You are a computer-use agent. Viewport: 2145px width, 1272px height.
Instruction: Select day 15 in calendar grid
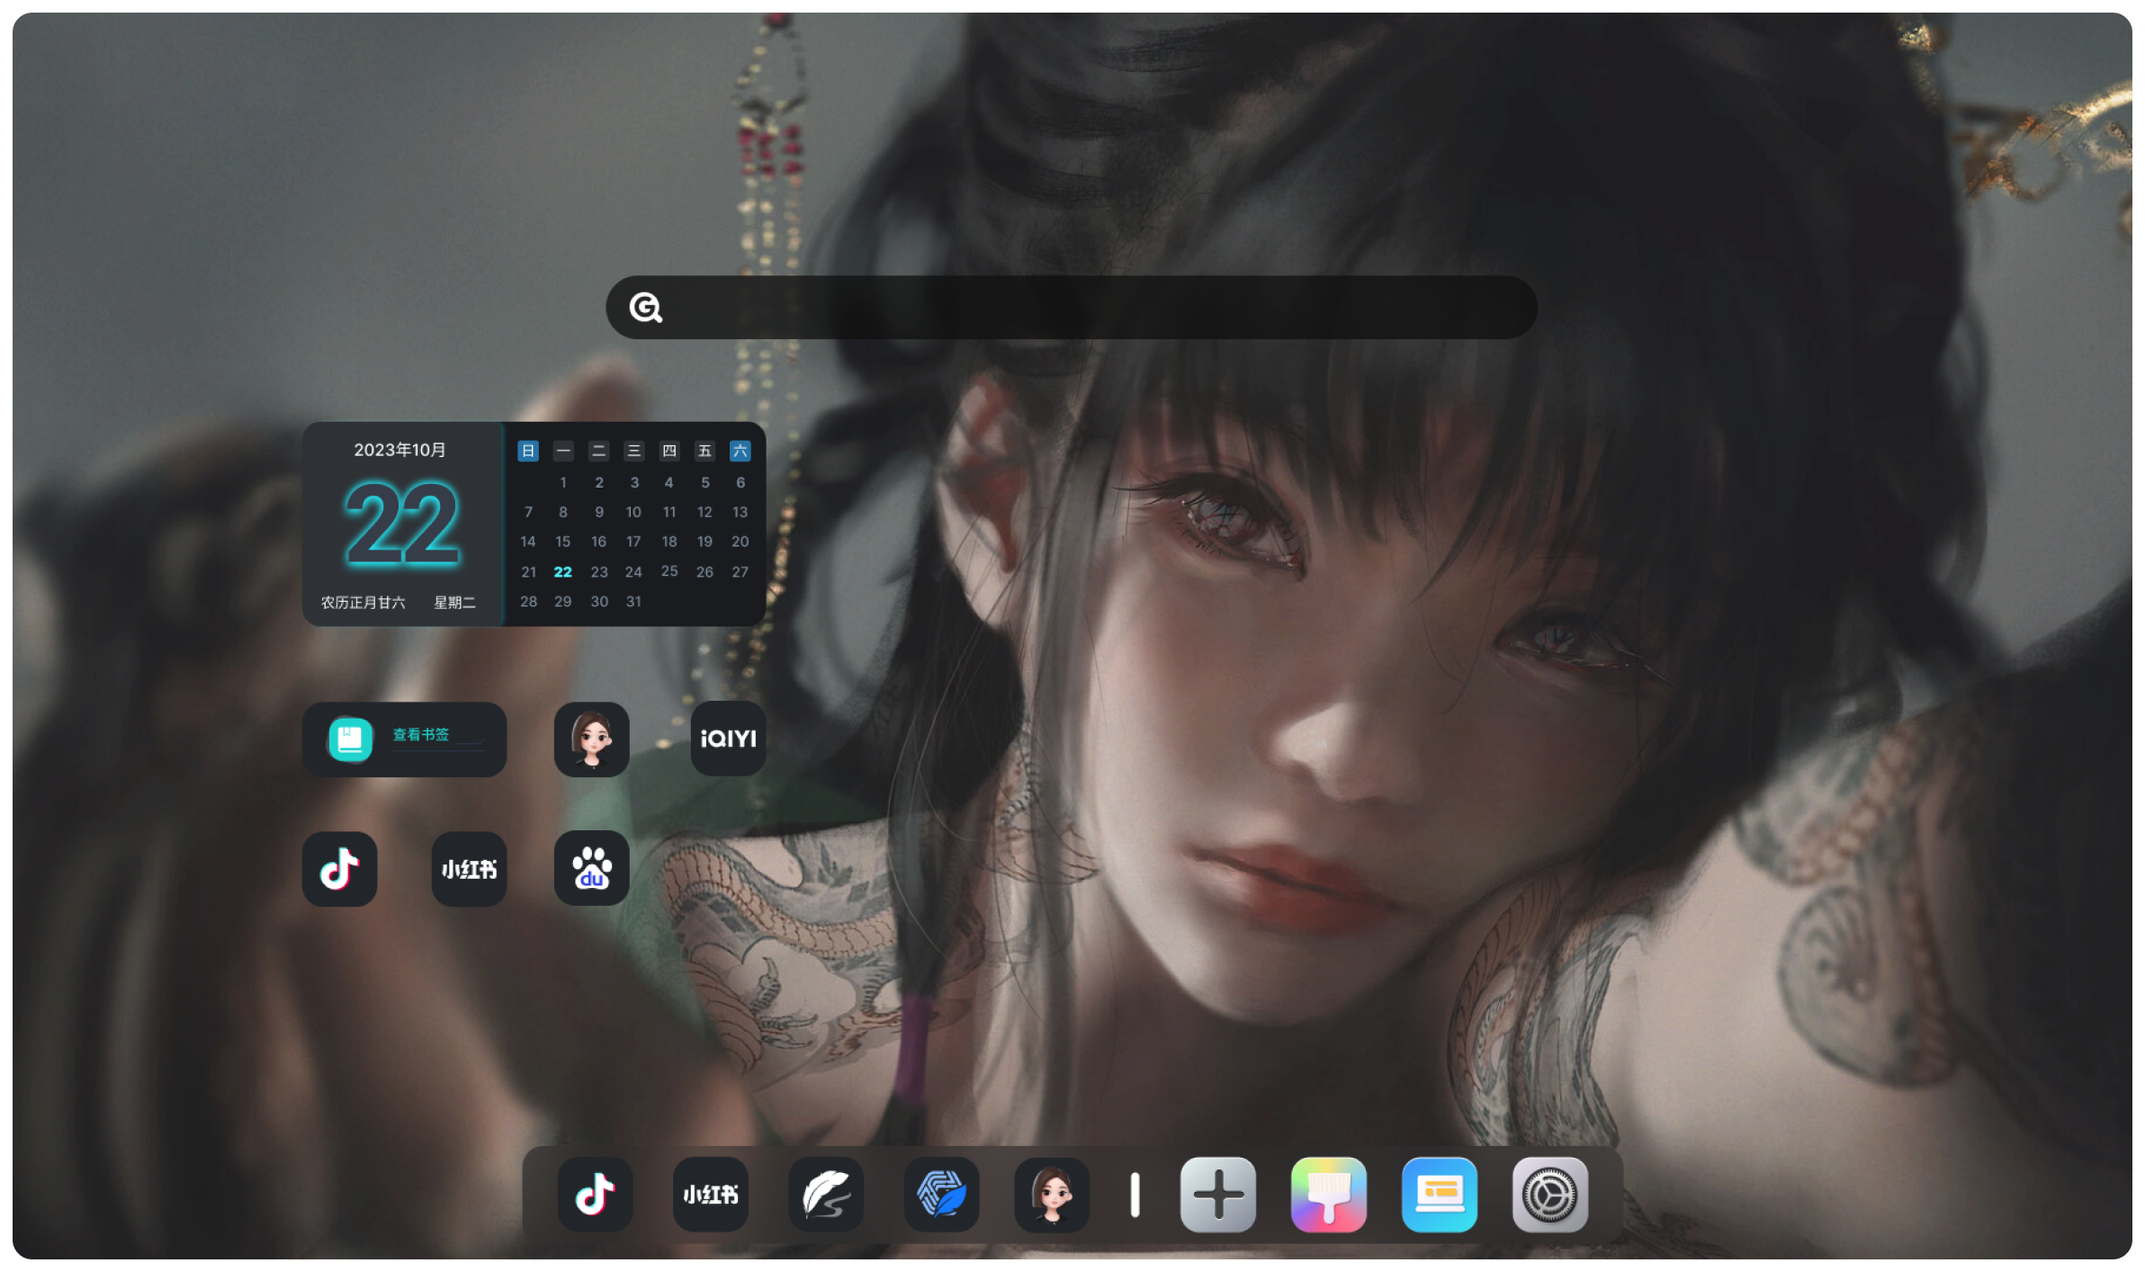[563, 542]
